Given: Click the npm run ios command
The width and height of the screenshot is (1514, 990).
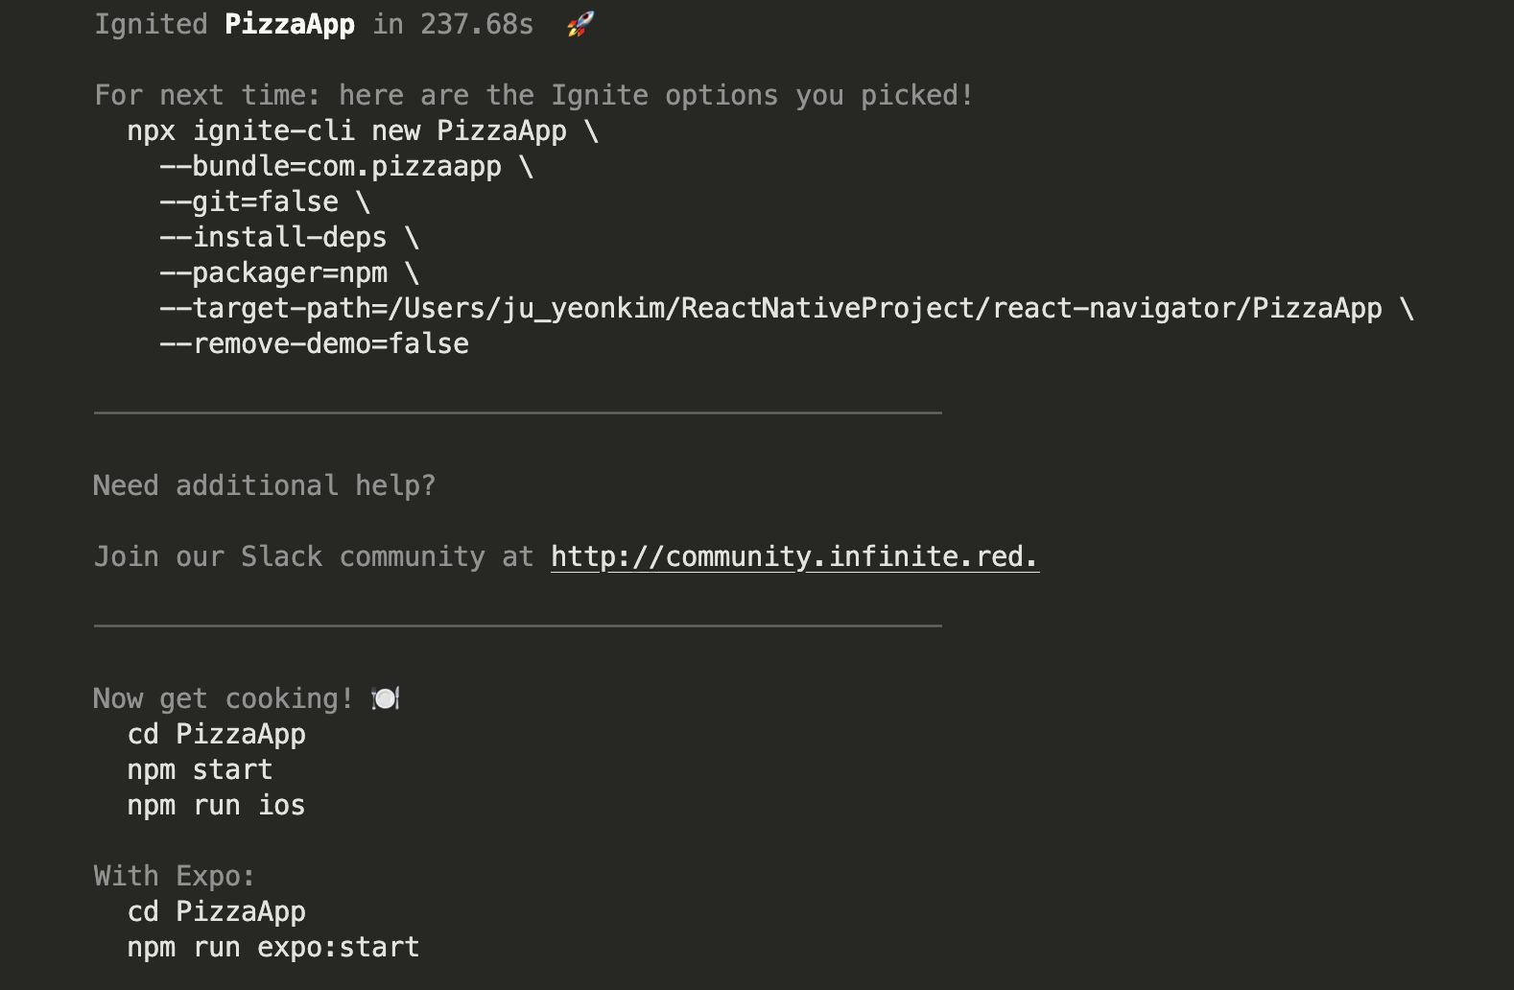Looking at the screenshot, I should (217, 806).
